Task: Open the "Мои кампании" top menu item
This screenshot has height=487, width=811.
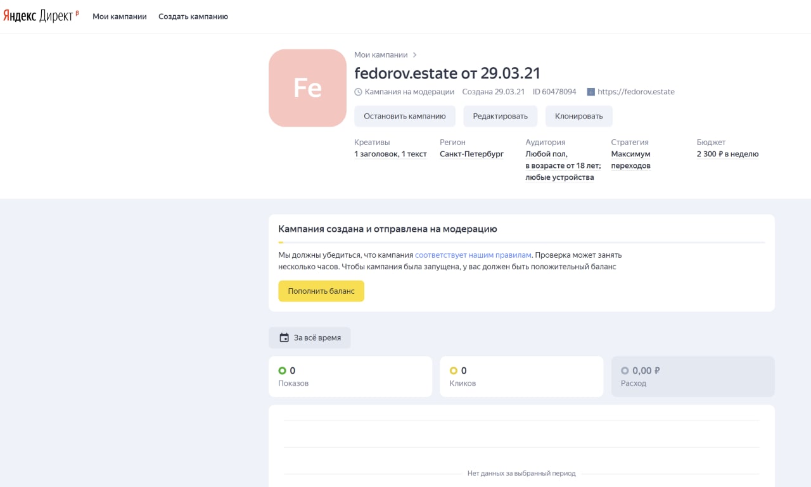Action: 120,16
